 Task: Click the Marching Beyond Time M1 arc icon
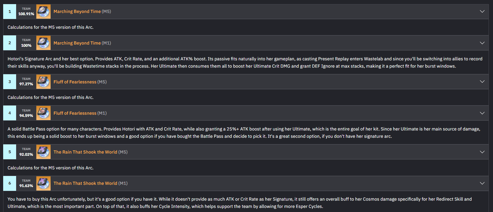point(43,43)
